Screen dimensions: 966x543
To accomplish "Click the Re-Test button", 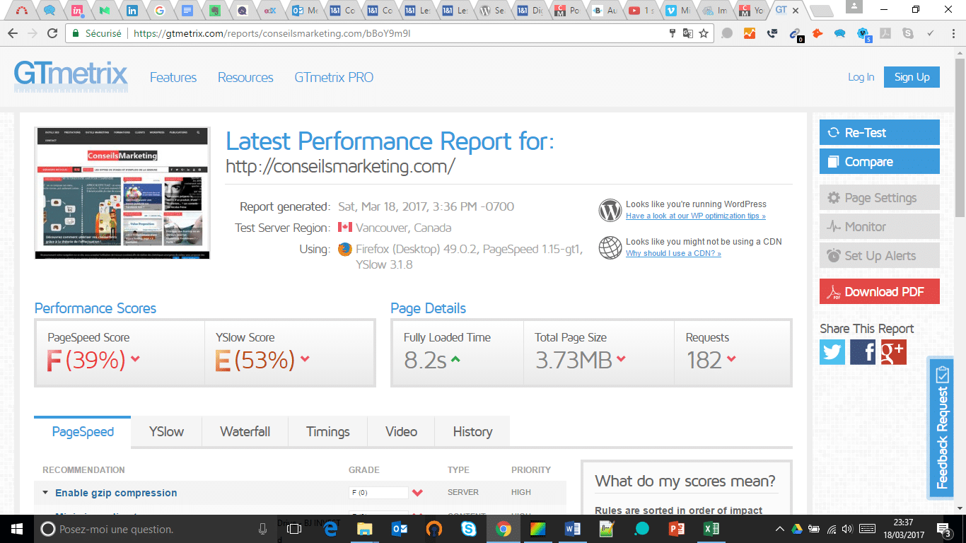I will [880, 132].
